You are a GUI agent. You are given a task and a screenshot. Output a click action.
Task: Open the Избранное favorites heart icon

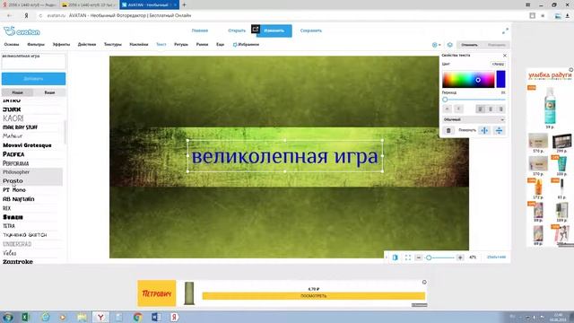pos(235,45)
